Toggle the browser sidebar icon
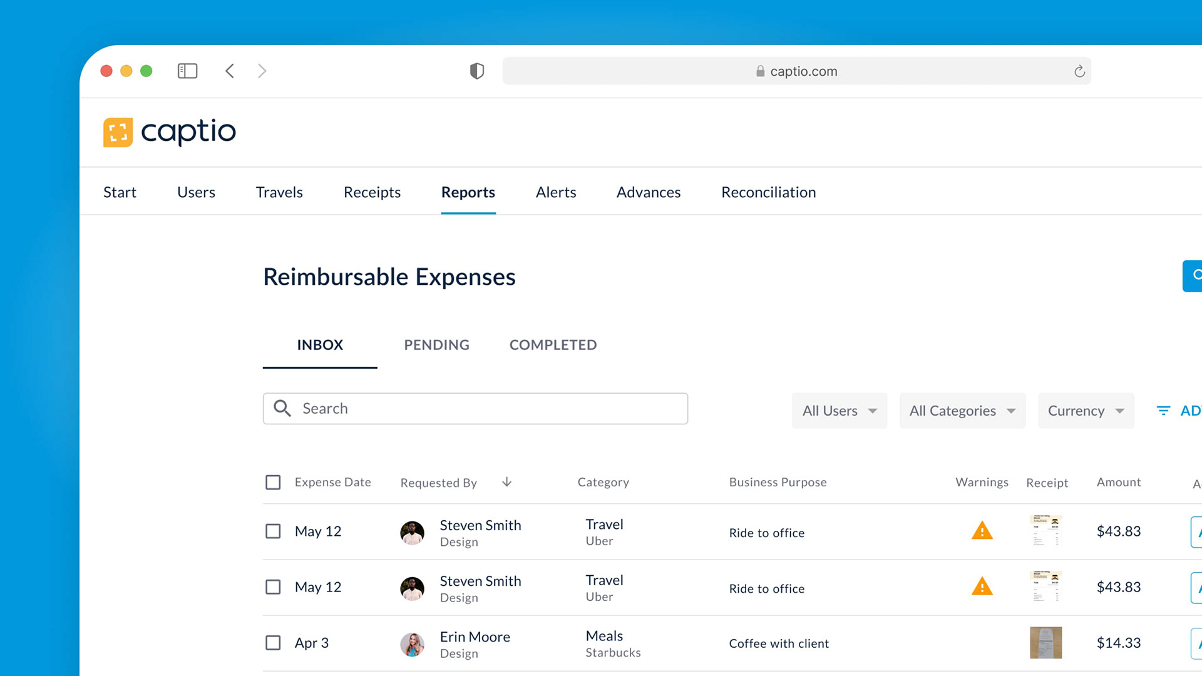The image size is (1202, 676). (187, 71)
